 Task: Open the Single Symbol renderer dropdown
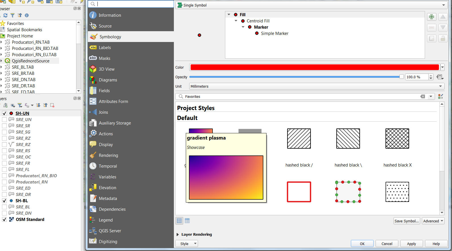(312, 5)
